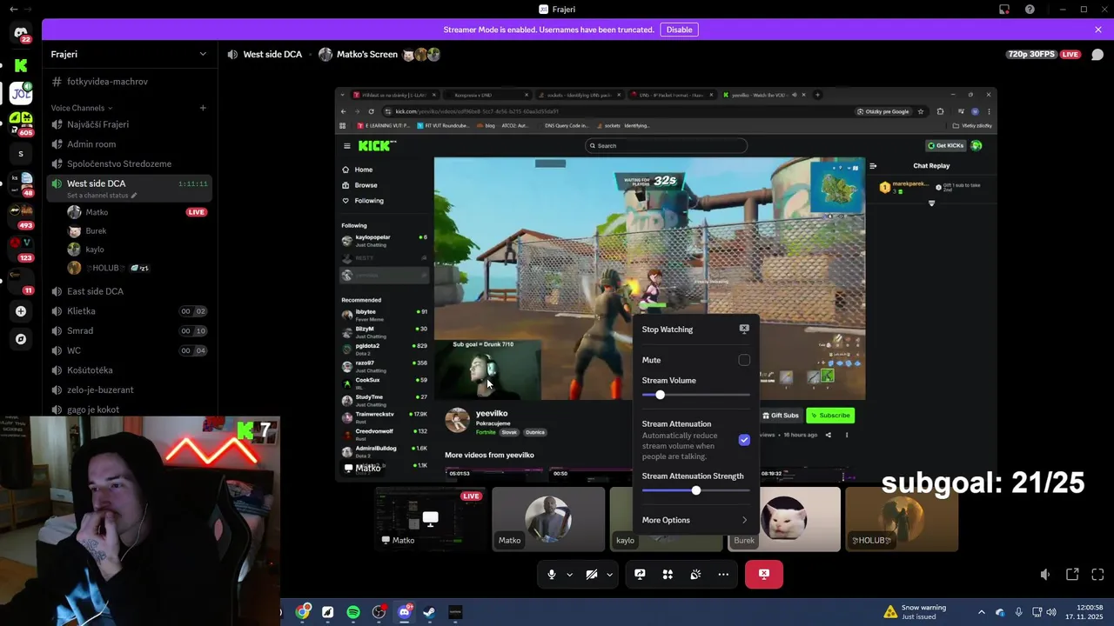Untick the Stream Attenuation checkbox

[x=744, y=440]
